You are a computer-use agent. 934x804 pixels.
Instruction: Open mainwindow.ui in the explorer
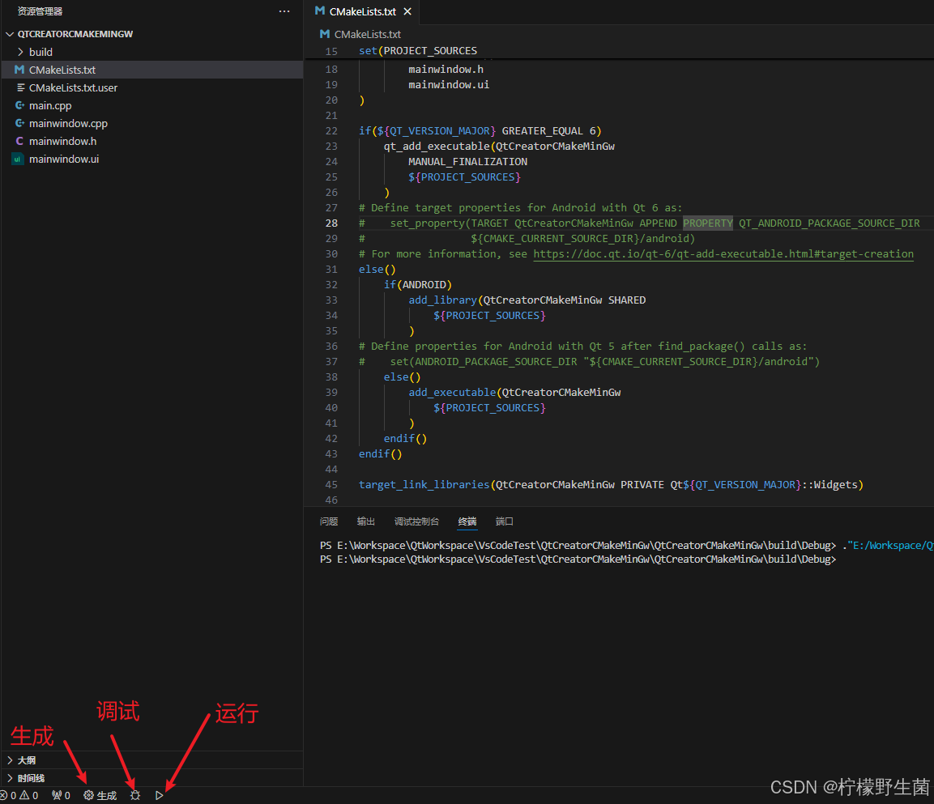pyautogui.click(x=63, y=159)
